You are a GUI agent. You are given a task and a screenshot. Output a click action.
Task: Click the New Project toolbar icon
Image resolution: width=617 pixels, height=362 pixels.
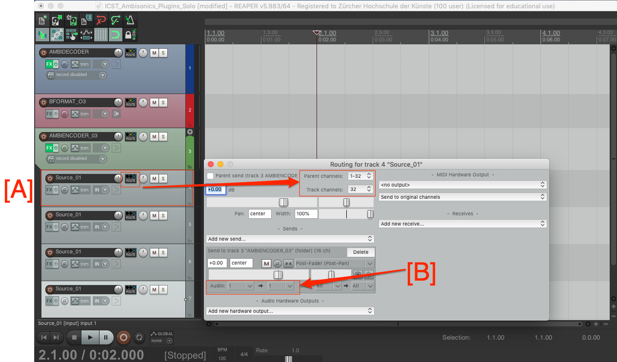[x=42, y=20]
